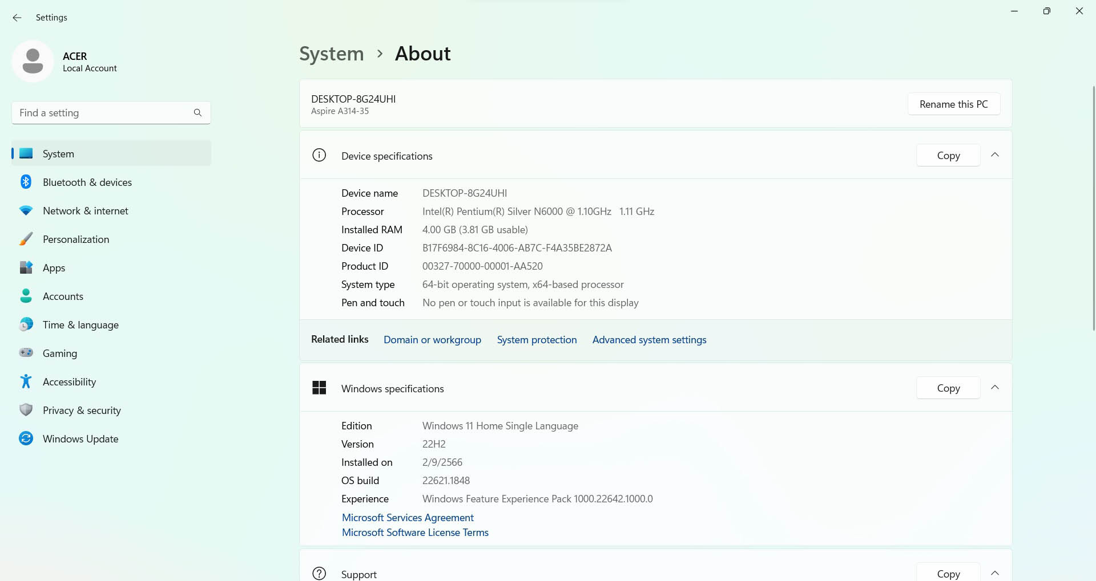This screenshot has height=581, width=1096.
Task: Copy the Support information
Action: (948, 573)
